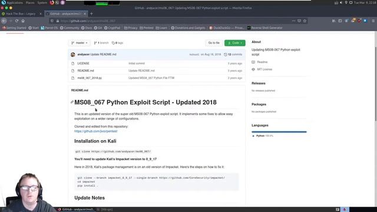Expand the green Code dropdown

coord(235,43)
